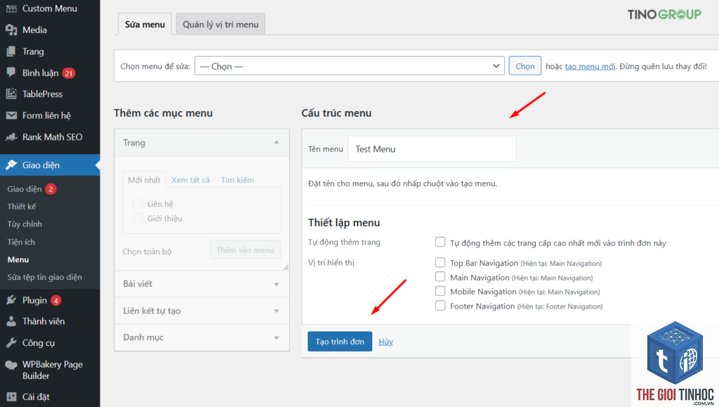The image size is (719, 407).
Task: Click the Chọn button
Action: click(525, 66)
